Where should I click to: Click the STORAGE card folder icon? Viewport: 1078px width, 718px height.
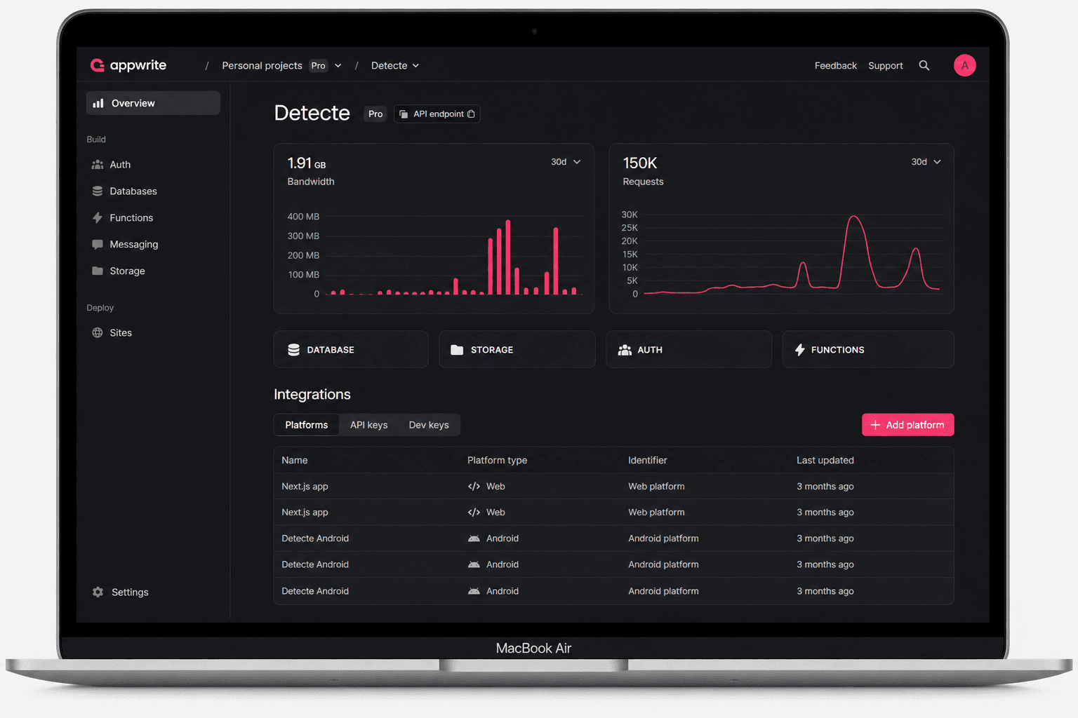point(457,350)
